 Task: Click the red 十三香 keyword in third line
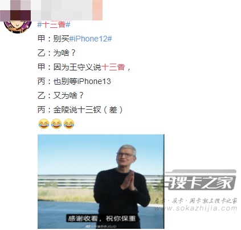coord(113,67)
